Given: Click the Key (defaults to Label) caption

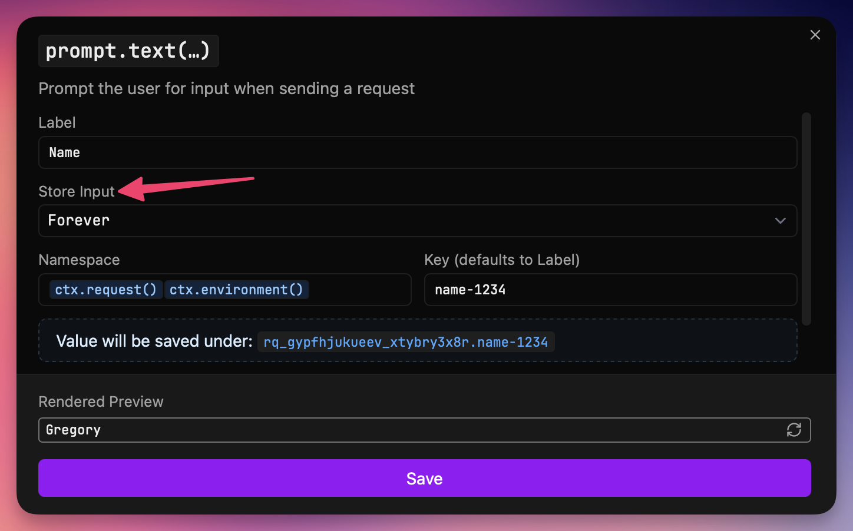Looking at the screenshot, I should click(x=502, y=260).
